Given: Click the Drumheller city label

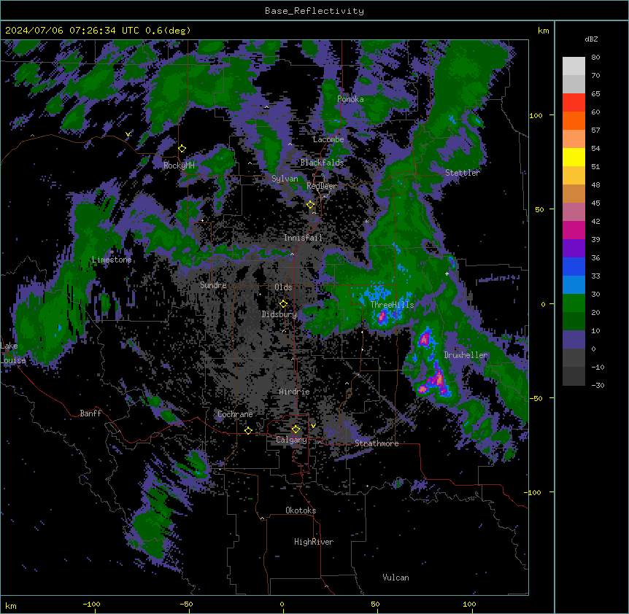Looking at the screenshot, I should click(x=466, y=355).
